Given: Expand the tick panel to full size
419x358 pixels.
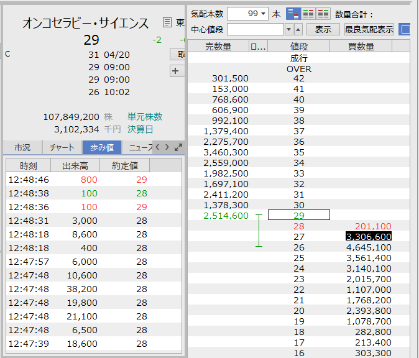Looking at the screenshot, I should coord(178,147).
